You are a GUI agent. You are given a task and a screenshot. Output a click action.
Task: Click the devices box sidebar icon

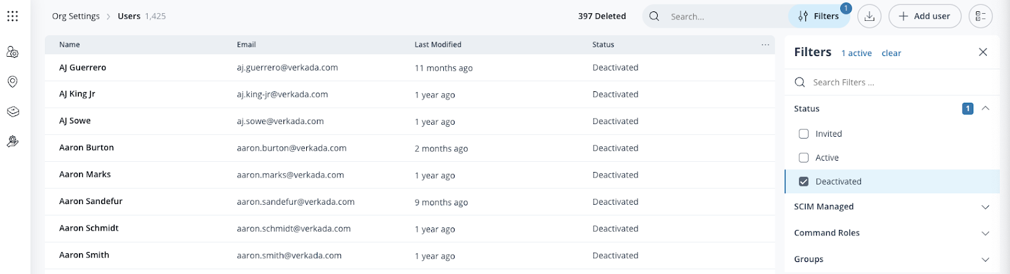point(13,111)
